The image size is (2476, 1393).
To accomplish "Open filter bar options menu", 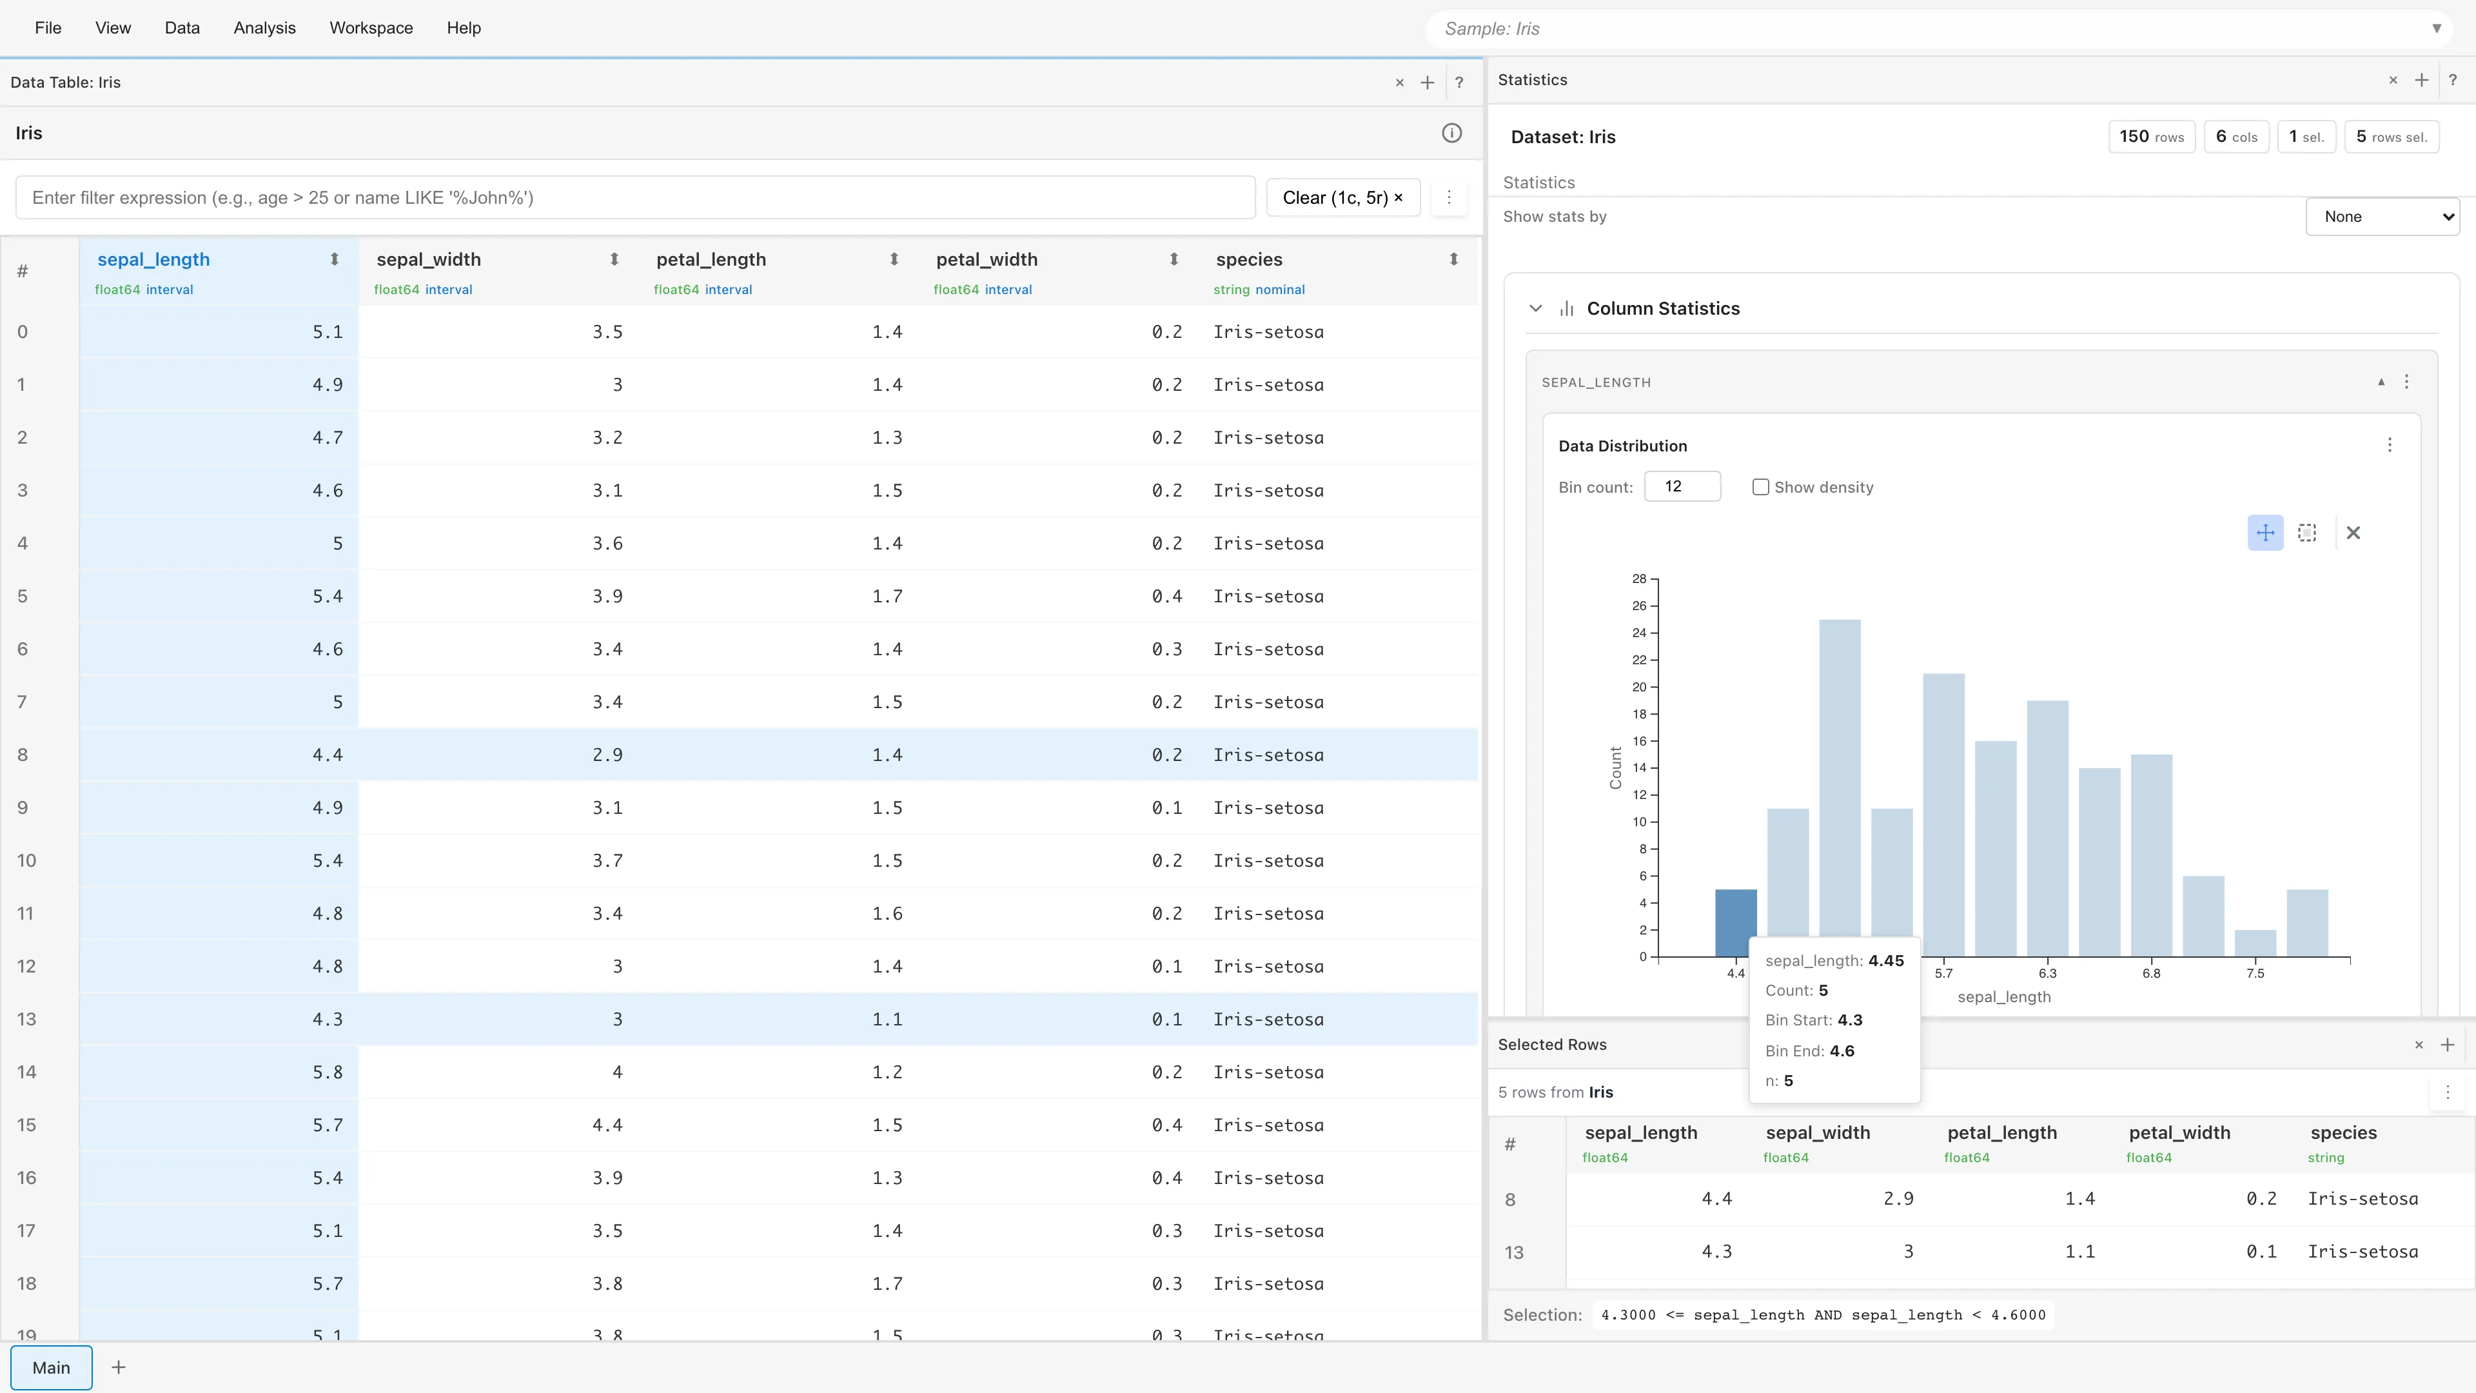I will (1448, 197).
